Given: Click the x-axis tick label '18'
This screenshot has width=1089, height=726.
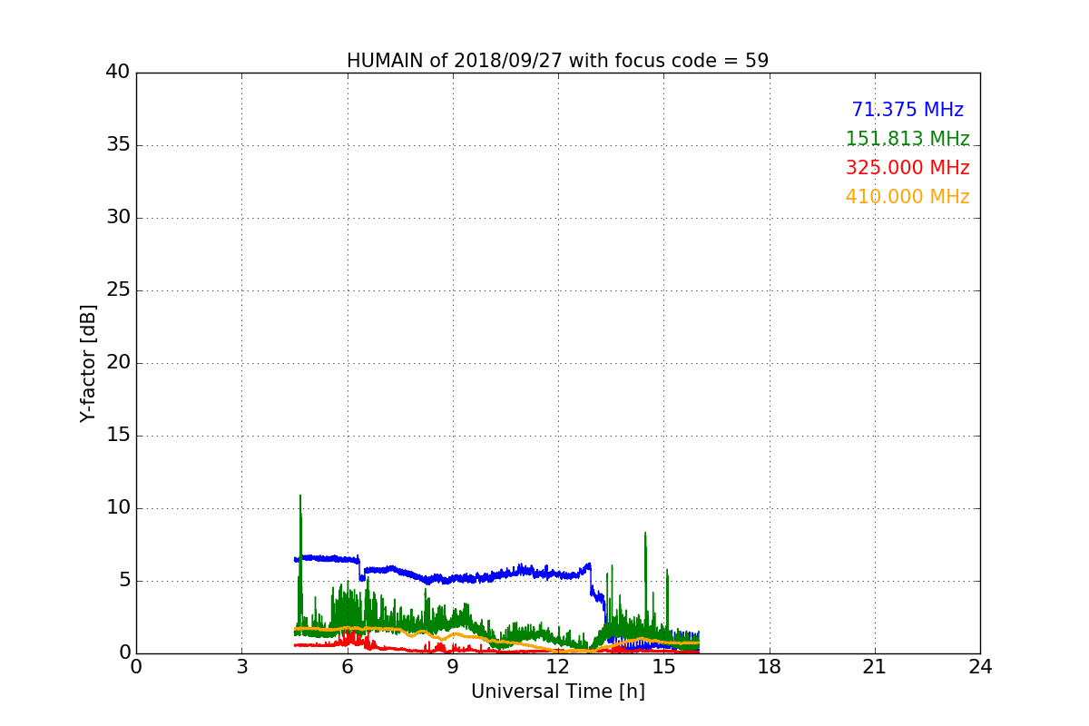Looking at the screenshot, I should (x=770, y=667).
